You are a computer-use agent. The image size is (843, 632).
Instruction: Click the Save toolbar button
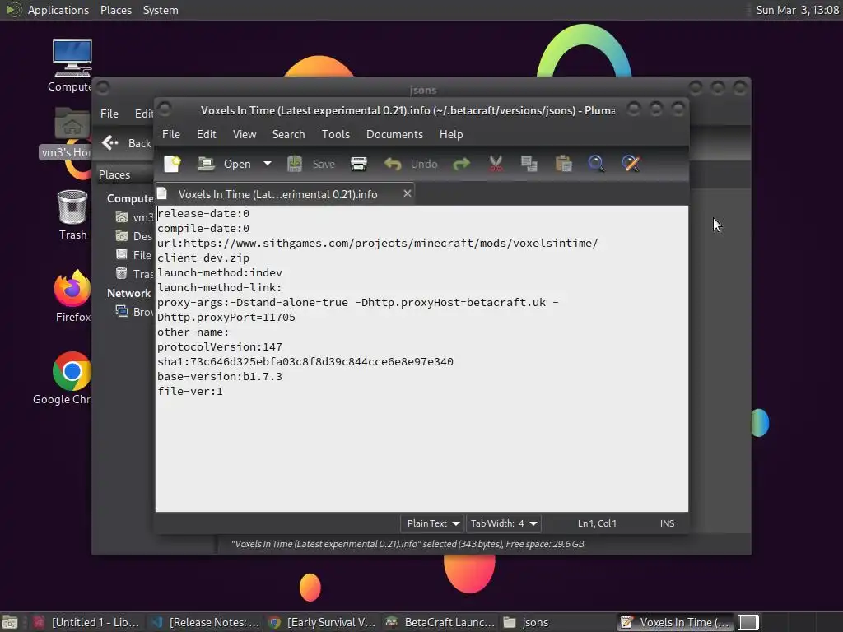(312, 164)
